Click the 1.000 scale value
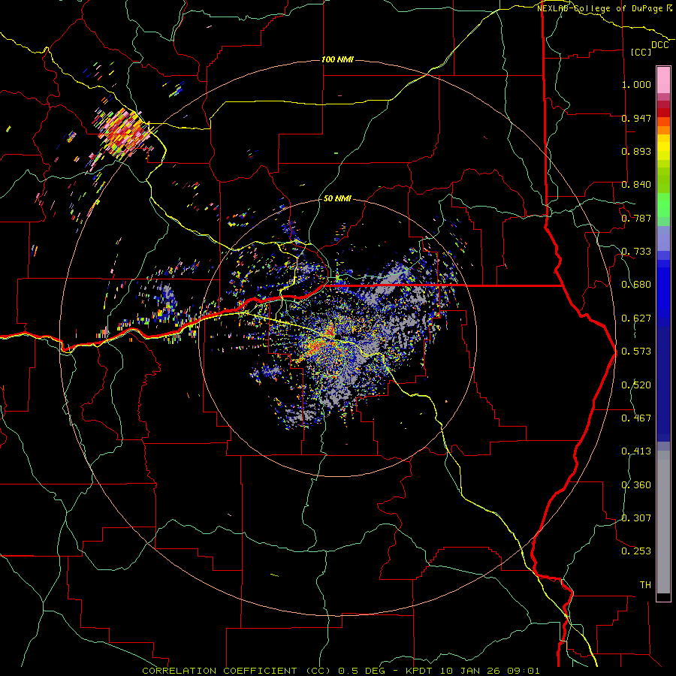Image resolution: width=676 pixels, height=676 pixels. point(636,84)
